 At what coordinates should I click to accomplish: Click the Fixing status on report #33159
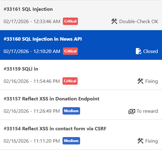click(x=152, y=81)
